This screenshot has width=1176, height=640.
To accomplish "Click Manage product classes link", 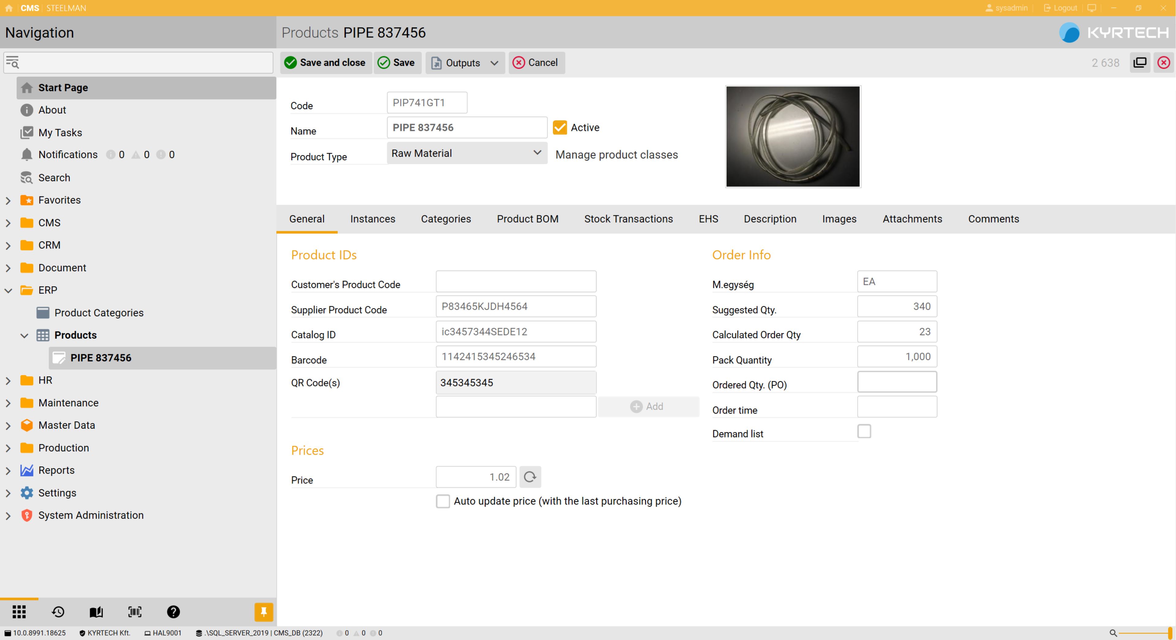I will tap(616, 155).
